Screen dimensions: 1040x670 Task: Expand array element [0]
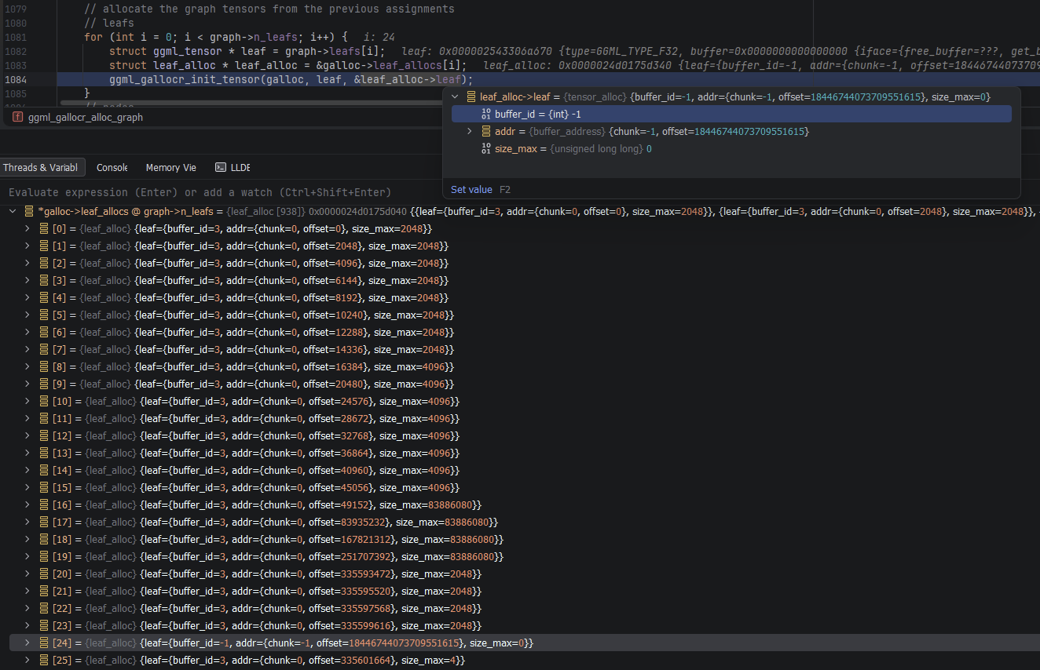click(27, 228)
